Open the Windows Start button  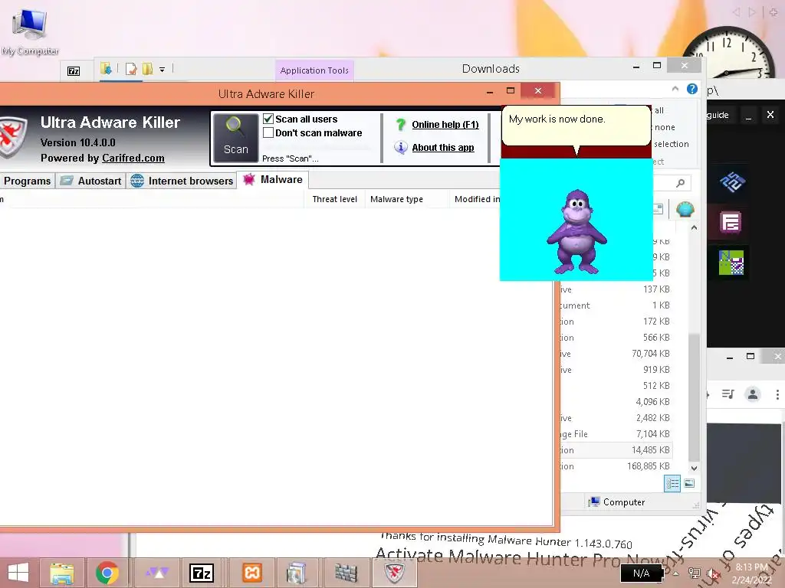(x=18, y=573)
